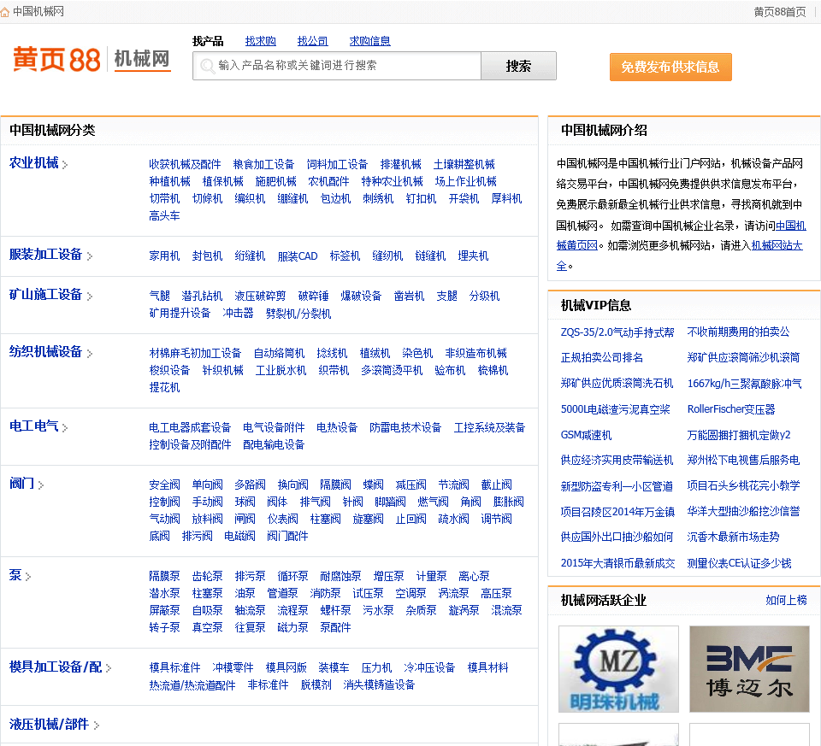Open 中国机械网 breadcrumb link
The width and height of the screenshot is (821, 746).
tap(38, 11)
